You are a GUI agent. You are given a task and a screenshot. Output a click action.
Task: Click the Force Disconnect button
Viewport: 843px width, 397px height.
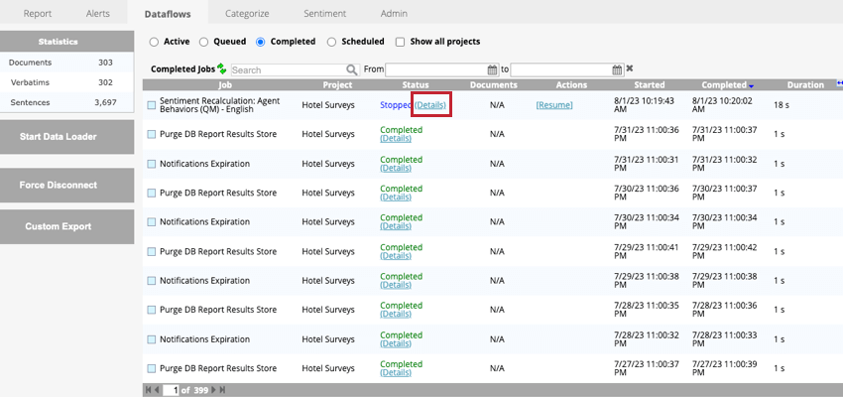[65, 185]
